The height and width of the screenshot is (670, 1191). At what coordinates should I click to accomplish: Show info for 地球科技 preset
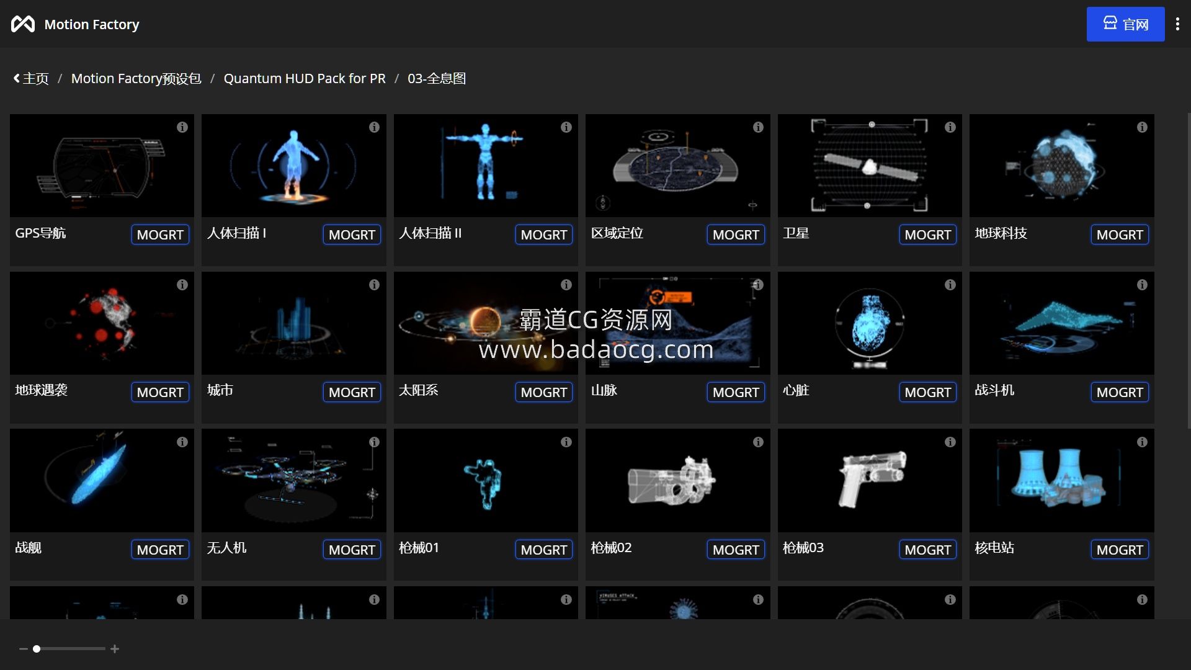click(x=1142, y=127)
